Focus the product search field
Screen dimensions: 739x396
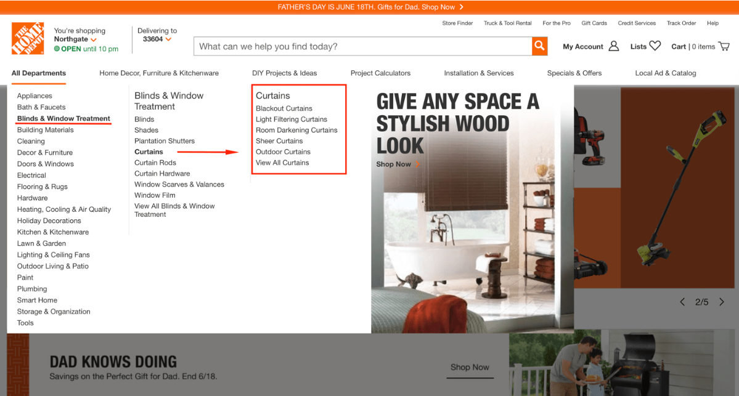tap(362, 46)
